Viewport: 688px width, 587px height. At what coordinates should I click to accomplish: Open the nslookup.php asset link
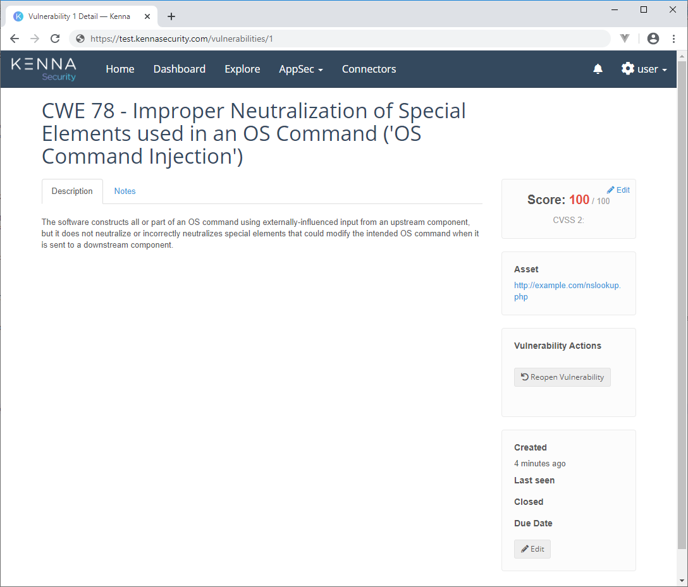[567, 291]
